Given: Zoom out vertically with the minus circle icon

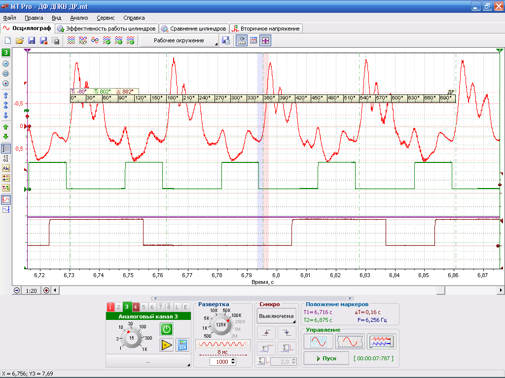Looking at the screenshot, I should 5,63.
